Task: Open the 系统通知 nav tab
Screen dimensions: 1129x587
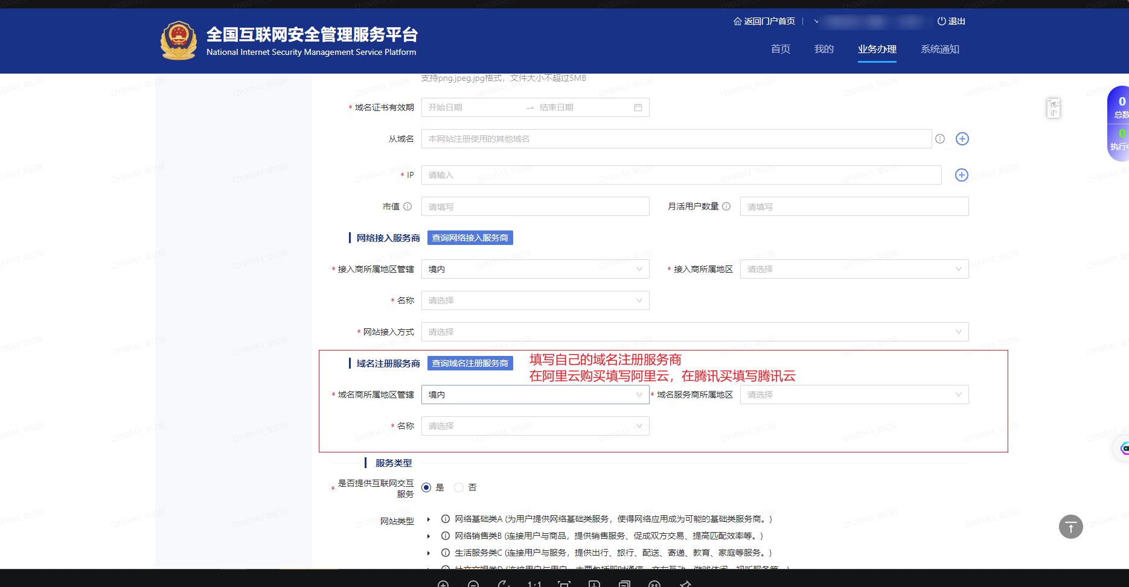Action: 939,49
